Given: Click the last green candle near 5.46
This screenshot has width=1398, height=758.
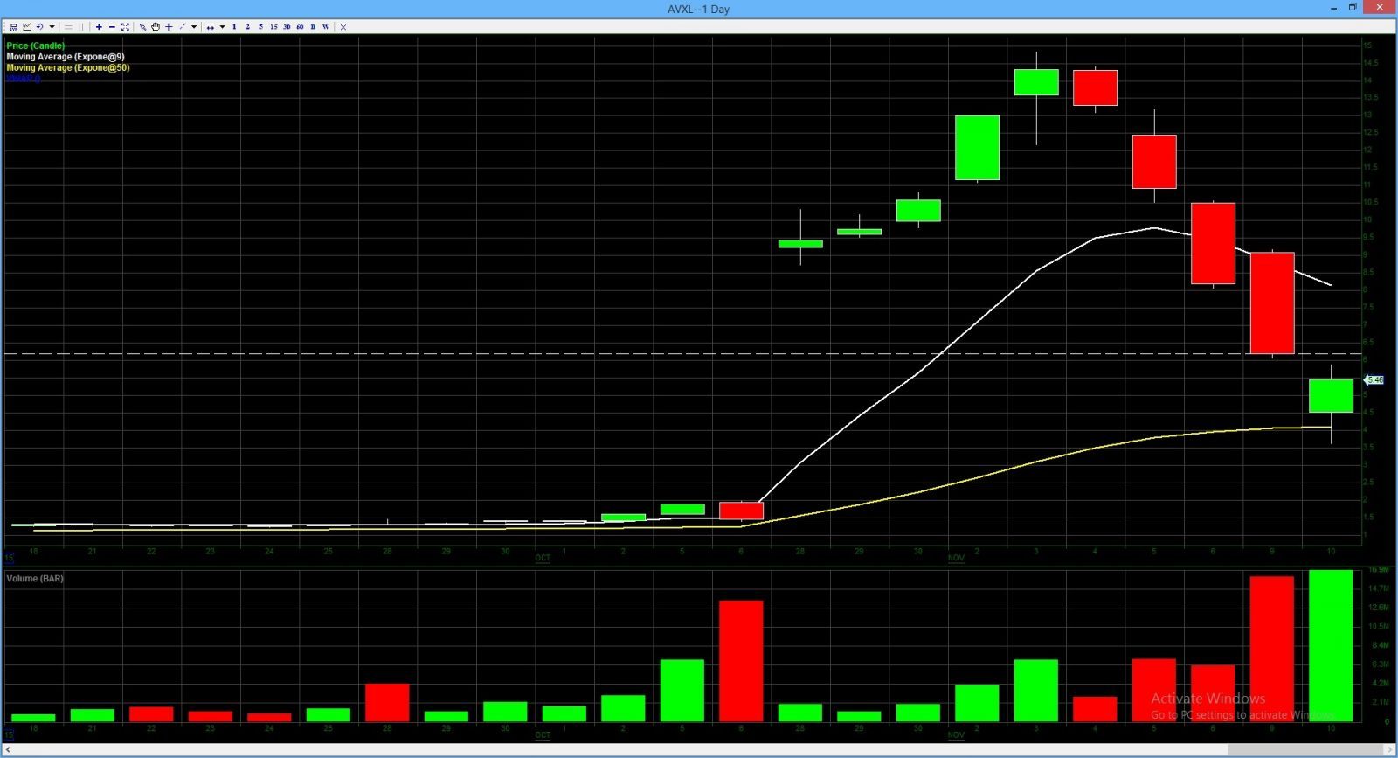Looking at the screenshot, I should click(1331, 395).
